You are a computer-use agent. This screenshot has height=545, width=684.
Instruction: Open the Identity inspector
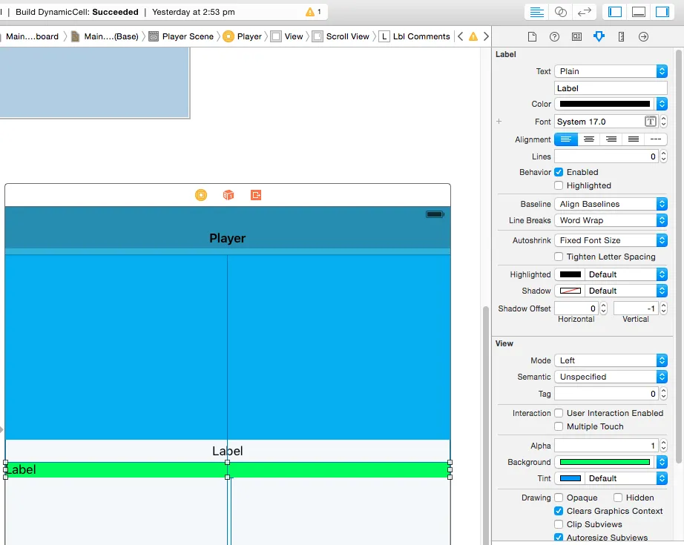[576, 36]
